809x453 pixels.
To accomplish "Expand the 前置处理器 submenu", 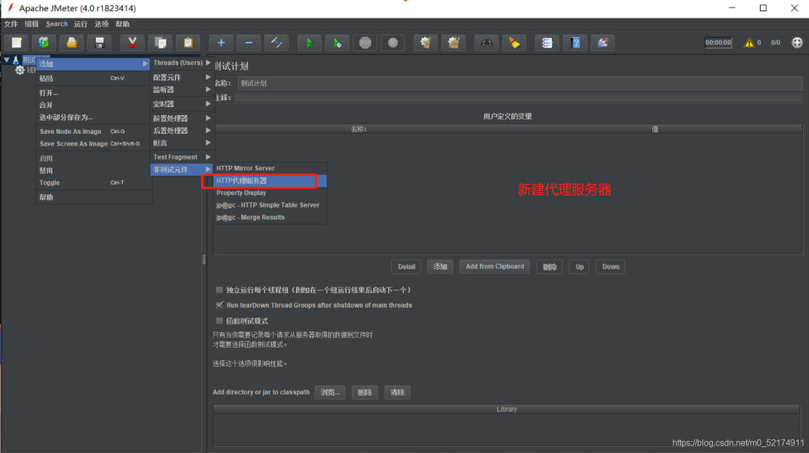I will (x=182, y=118).
